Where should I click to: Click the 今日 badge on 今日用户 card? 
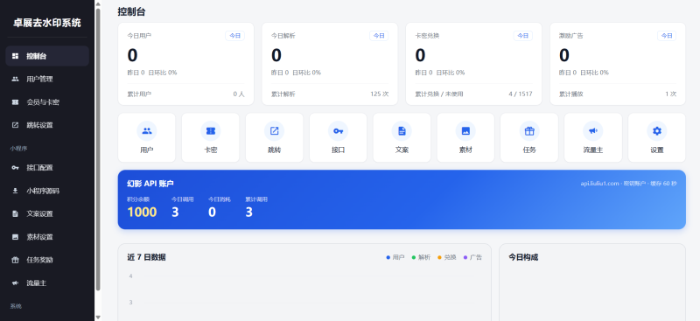(234, 36)
